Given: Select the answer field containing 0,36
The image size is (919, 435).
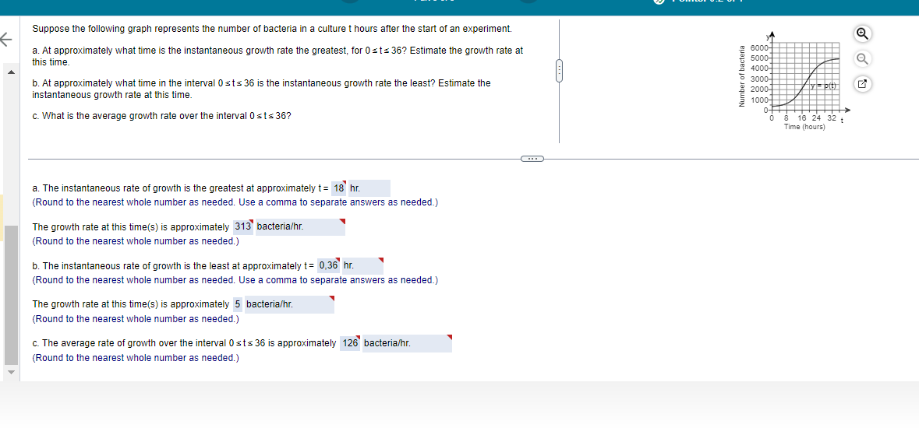Looking at the screenshot, I should [329, 266].
